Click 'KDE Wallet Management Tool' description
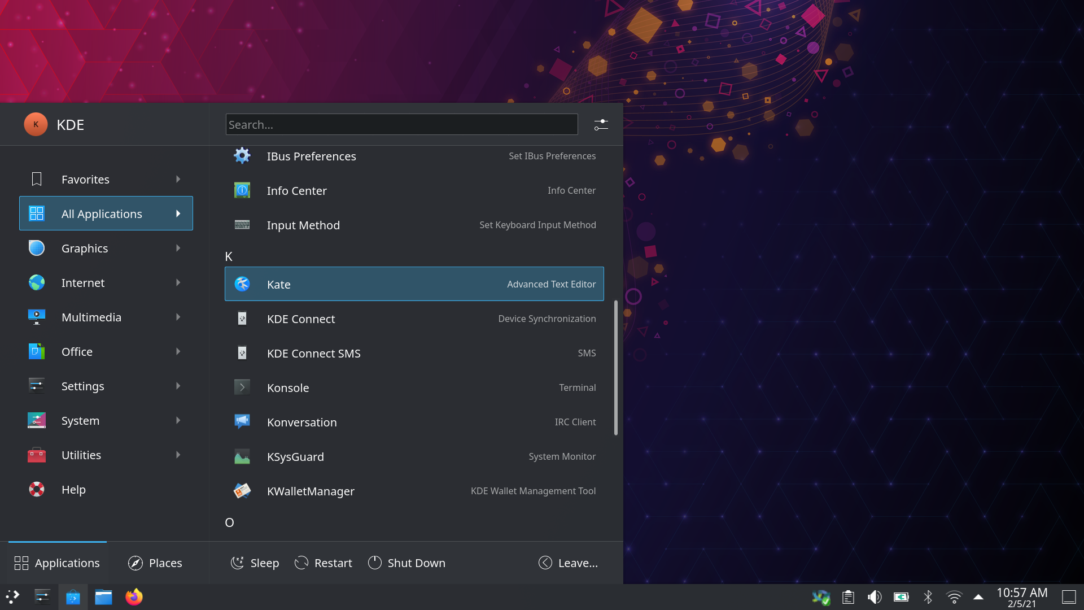1084x610 pixels. click(533, 491)
